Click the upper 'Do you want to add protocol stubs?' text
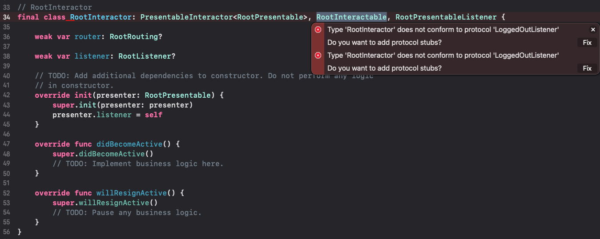 coord(384,43)
